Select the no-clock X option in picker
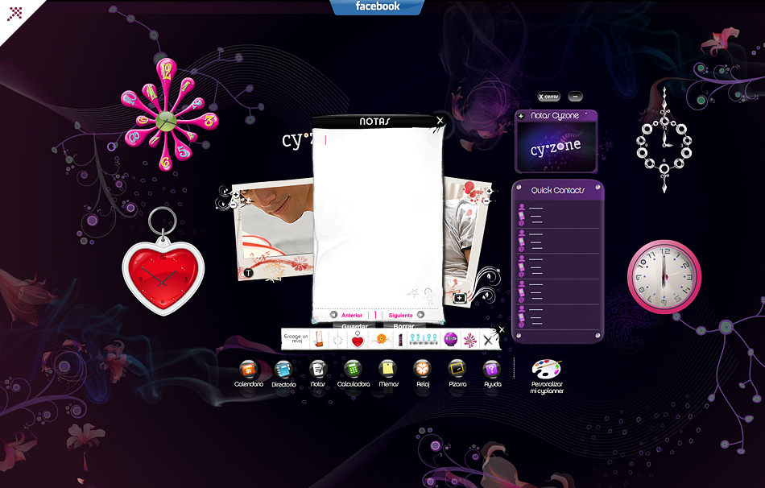The height and width of the screenshot is (488, 765). coord(488,340)
